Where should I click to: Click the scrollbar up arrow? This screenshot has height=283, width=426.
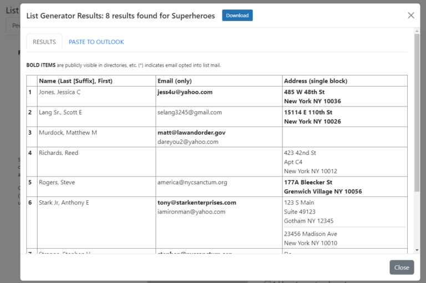click(417, 31)
